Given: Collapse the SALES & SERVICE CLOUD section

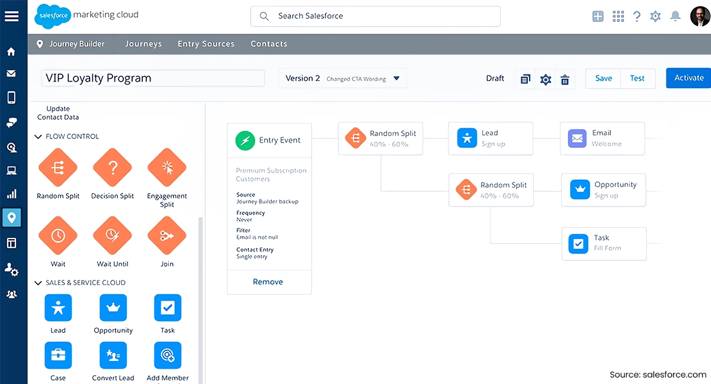Looking at the screenshot, I should pos(39,283).
